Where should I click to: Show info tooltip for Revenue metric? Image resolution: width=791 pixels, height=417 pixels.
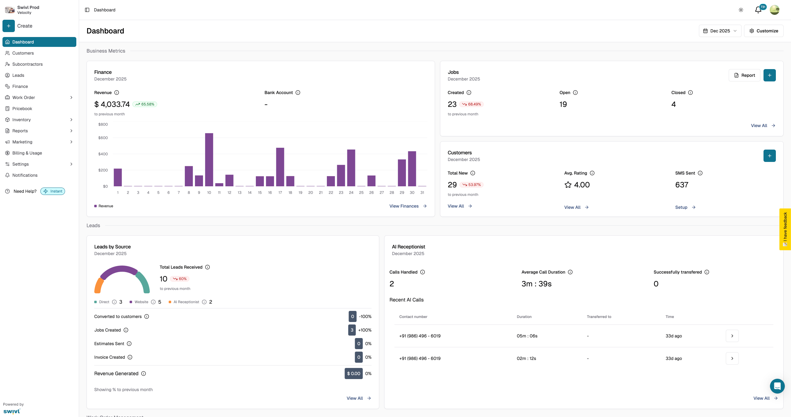click(116, 93)
